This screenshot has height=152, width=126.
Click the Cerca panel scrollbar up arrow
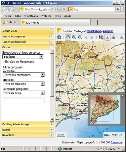52,52
